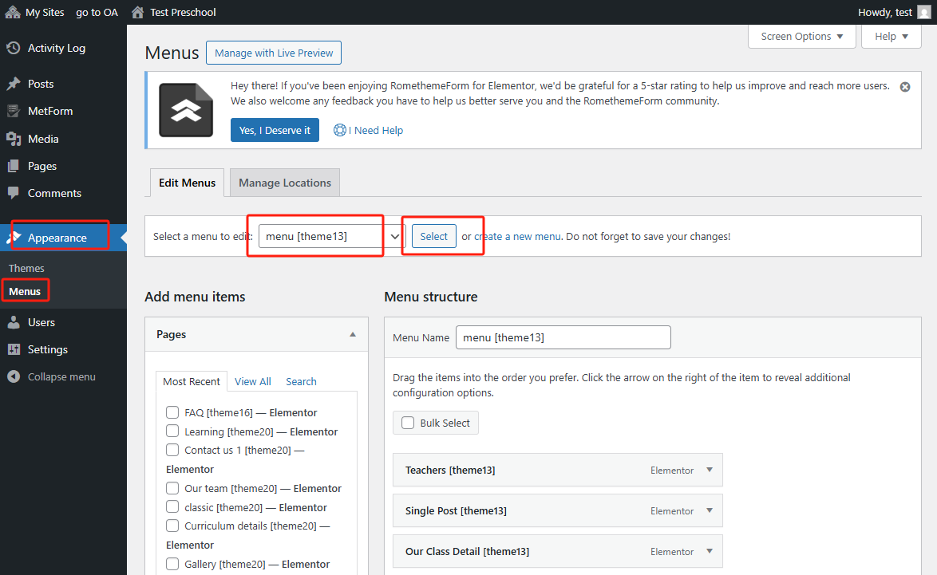Viewport: 937px width, 575px height.
Task: Click the Posts pushpin icon
Action: coord(14,84)
